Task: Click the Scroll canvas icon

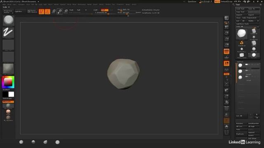Action: [226, 27]
